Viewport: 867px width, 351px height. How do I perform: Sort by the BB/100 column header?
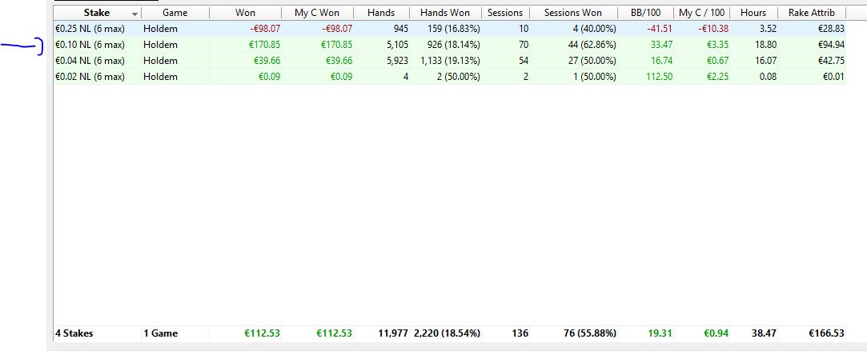646,13
